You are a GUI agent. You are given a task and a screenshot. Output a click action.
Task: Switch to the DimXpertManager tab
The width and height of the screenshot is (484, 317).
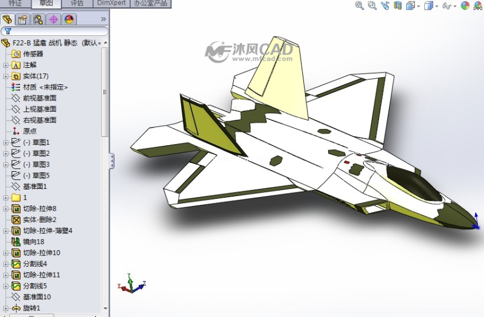coord(54,19)
